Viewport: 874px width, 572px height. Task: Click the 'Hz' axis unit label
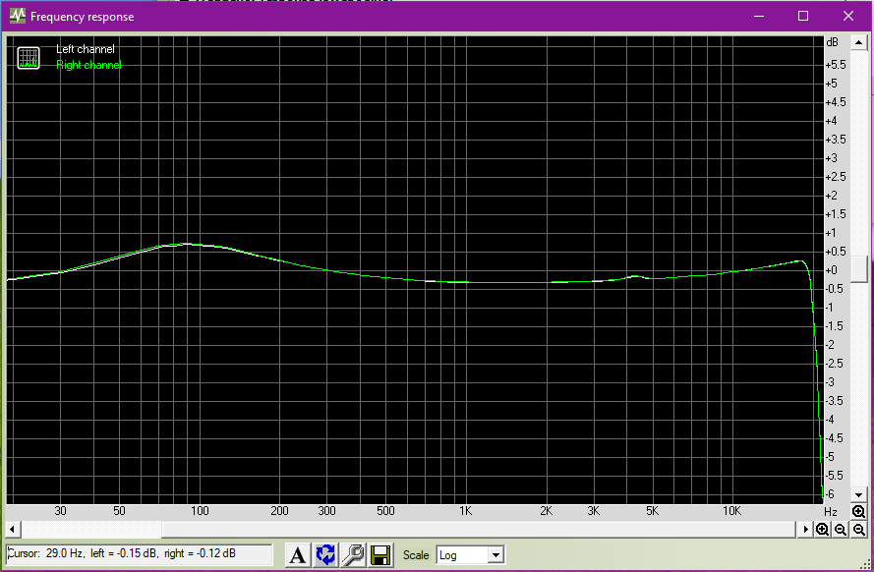pyautogui.click(x=831, y=511)
